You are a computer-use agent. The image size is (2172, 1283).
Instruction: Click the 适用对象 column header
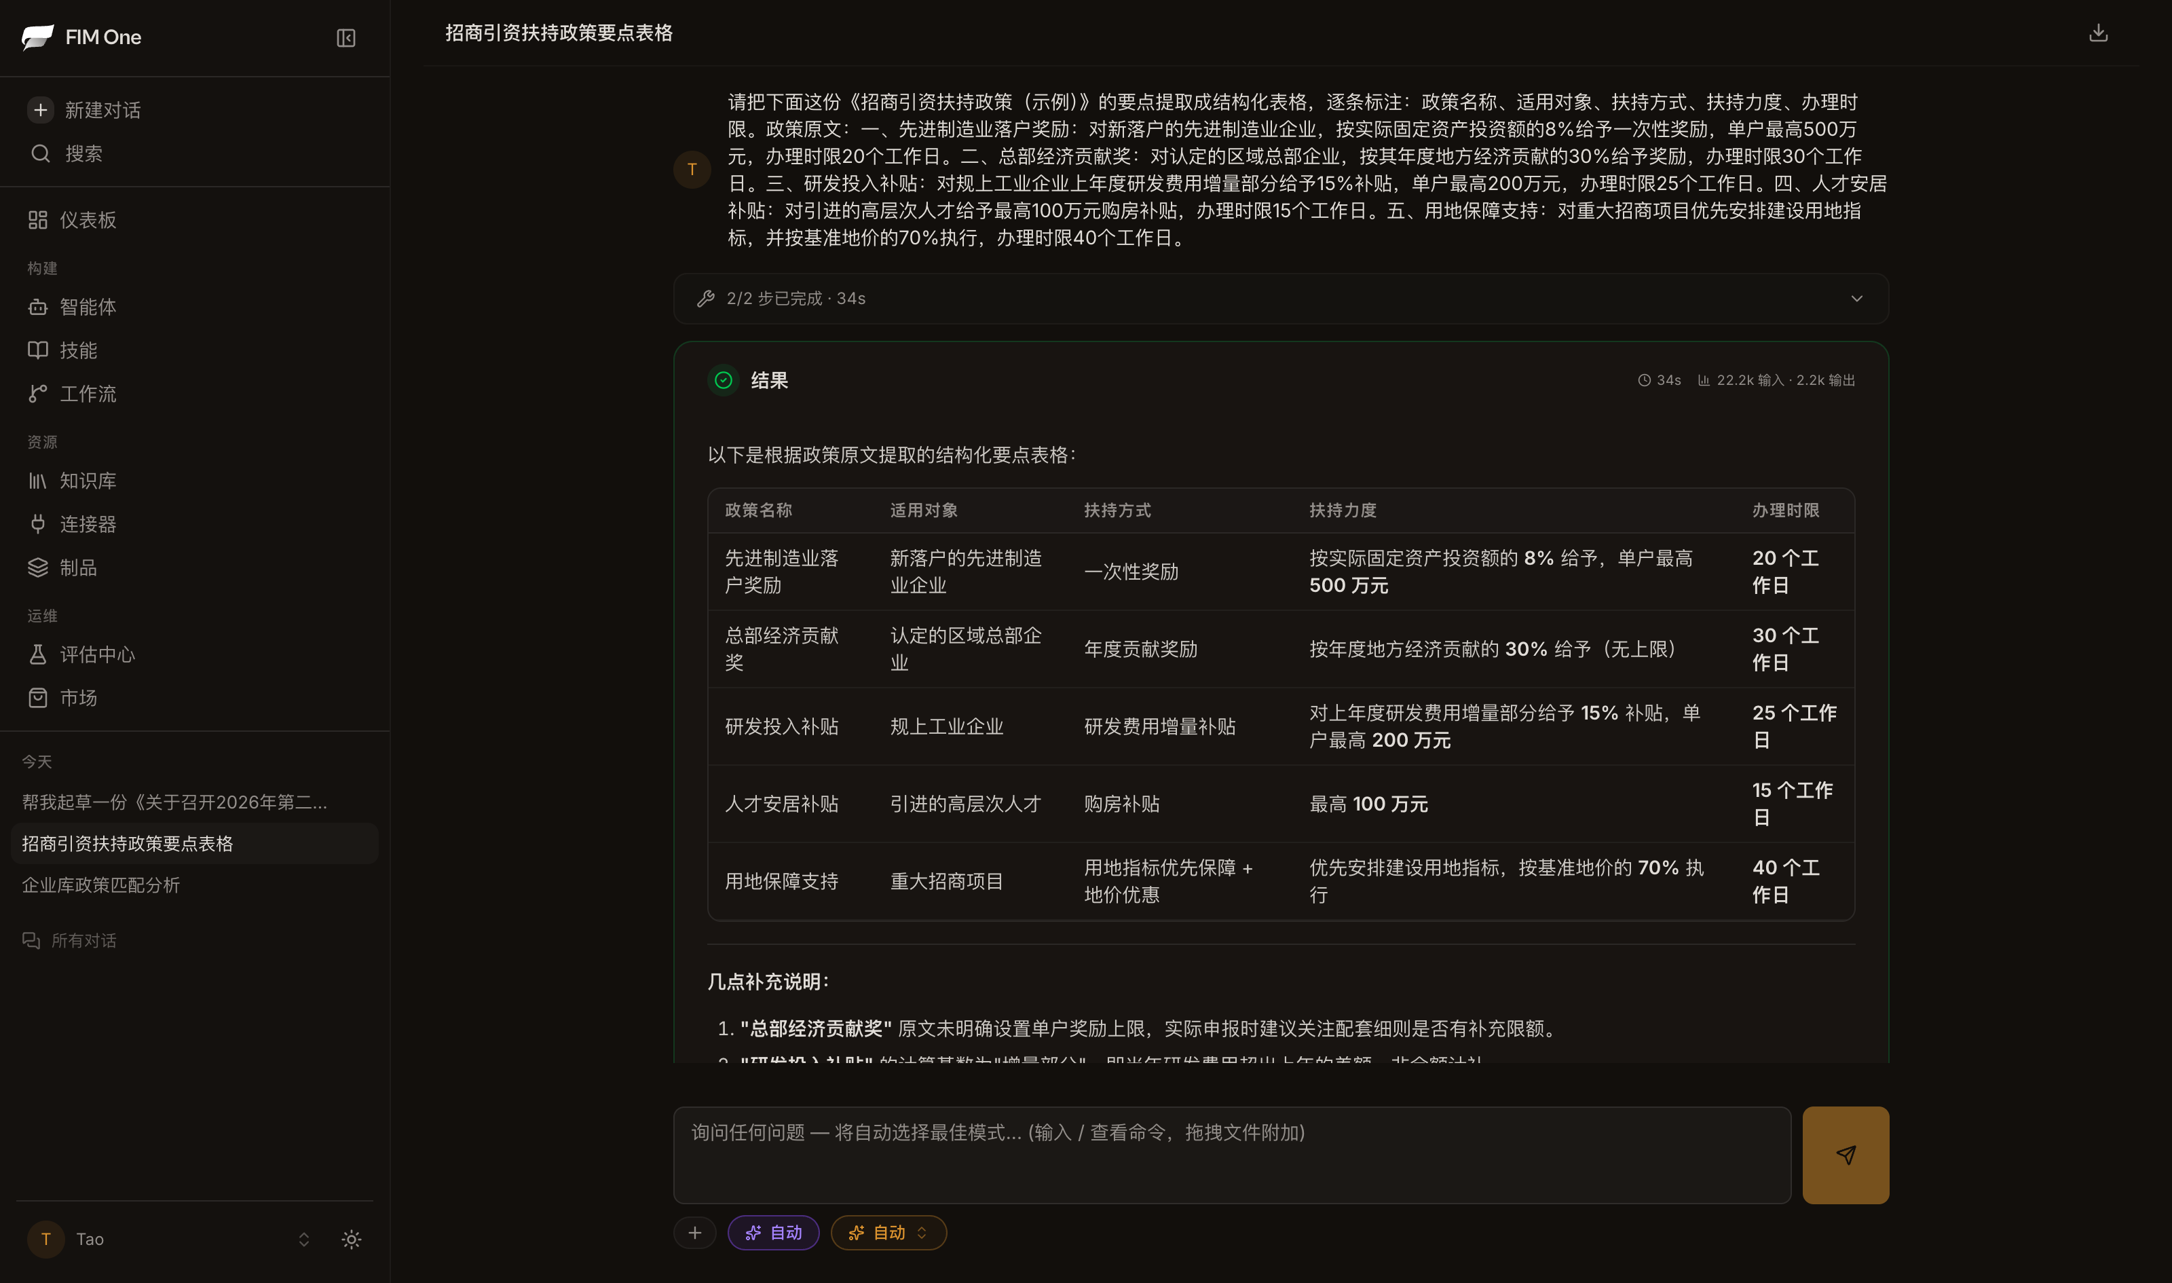[924, 510]
